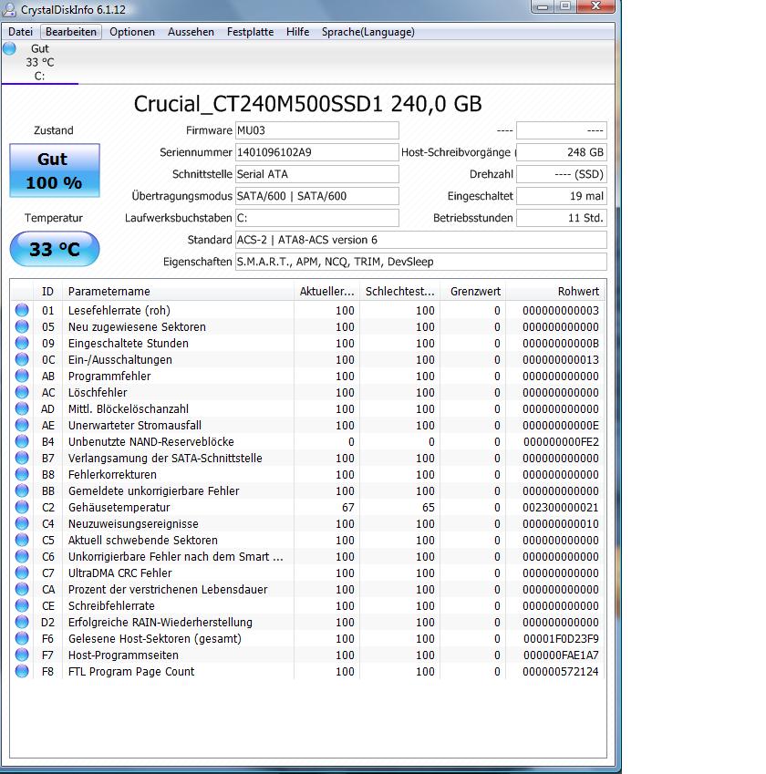Click the 33 °C temperature button
This screenshot has height=774, width=766.
(x=55, y=249)
